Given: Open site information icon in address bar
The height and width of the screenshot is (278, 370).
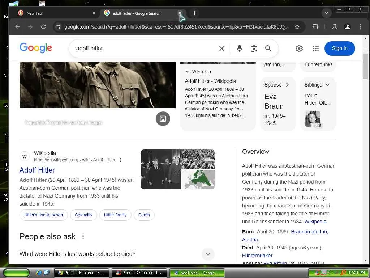Looking at the screenshot, I should (58, 27).
